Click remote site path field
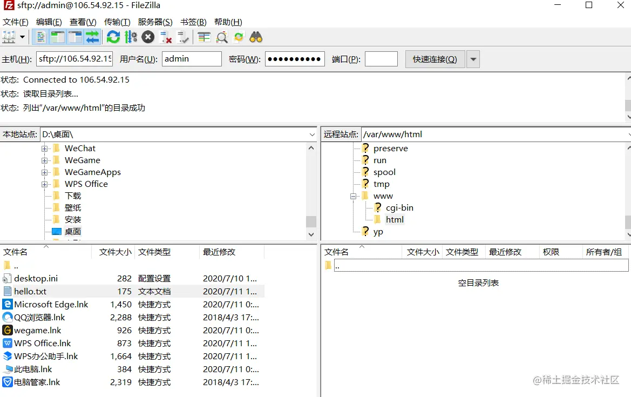Screen dimensions: 631x397 tap(494, 134)
